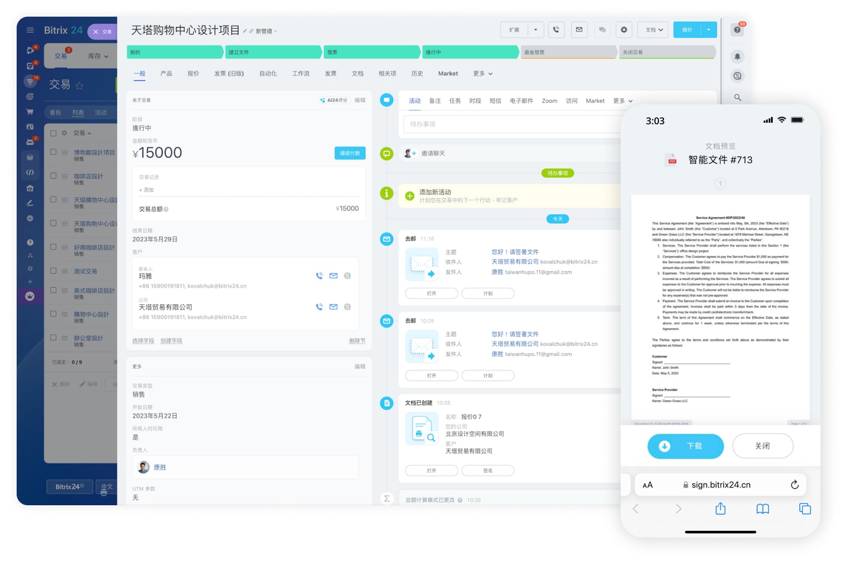This screenshot has height=563, width=846.
Task: Check the box for 测试交易 deal
Action: (54, 271)
